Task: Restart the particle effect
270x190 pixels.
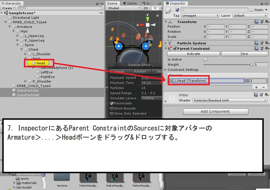Action: (x=140, y=71)
